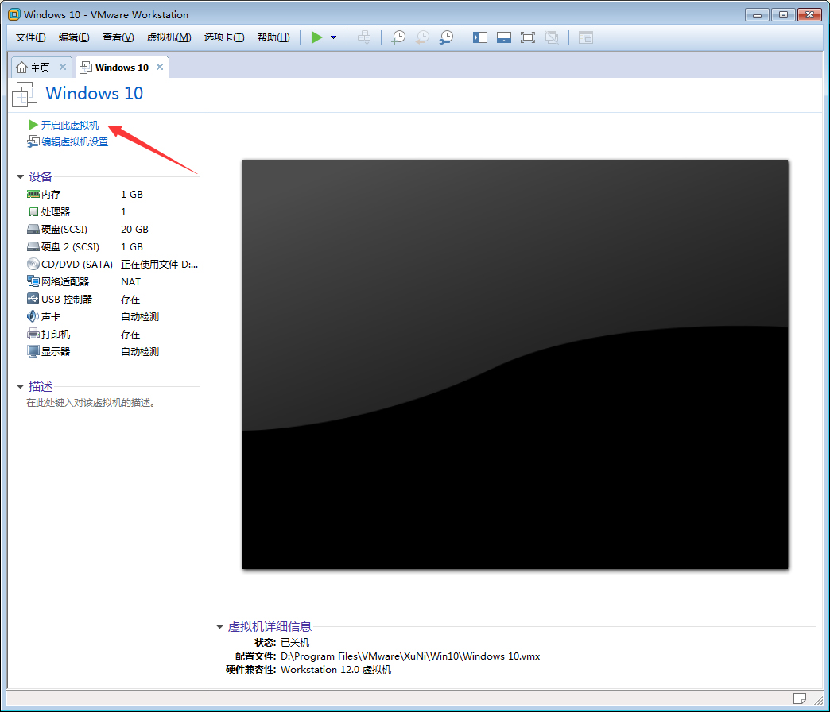Select the USB 控制器 device entry
The height and width of the screenshot is (712, 830).
pos(68,299)
